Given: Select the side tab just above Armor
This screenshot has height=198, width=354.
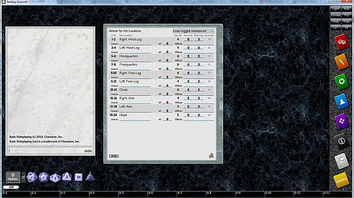Looking at the screenshot, I should click(221, 91).
